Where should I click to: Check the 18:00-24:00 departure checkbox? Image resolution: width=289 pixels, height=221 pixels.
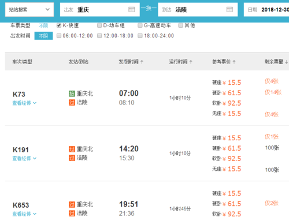[x=140, y=36]
